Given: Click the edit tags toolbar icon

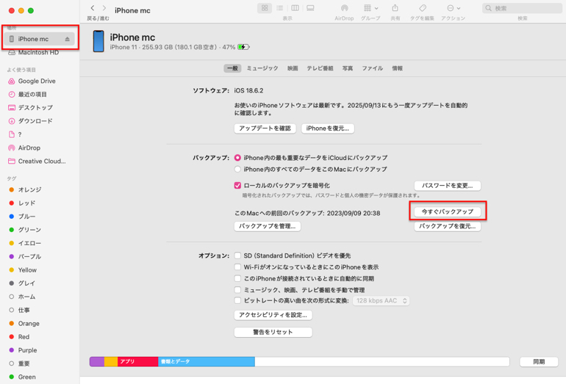Looking at the screenshot, I should tap(423, 8).
